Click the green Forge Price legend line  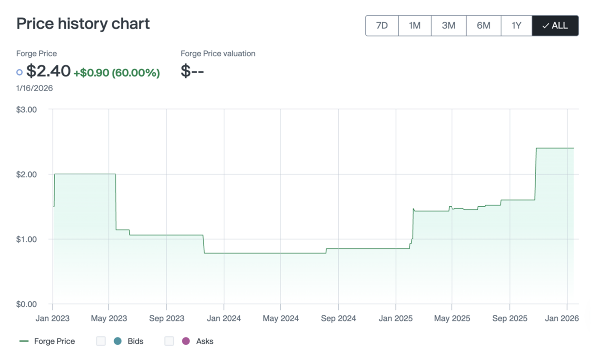(x=24, y=341)
